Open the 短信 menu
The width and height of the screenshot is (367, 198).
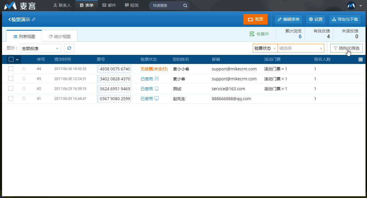[131, 5]
